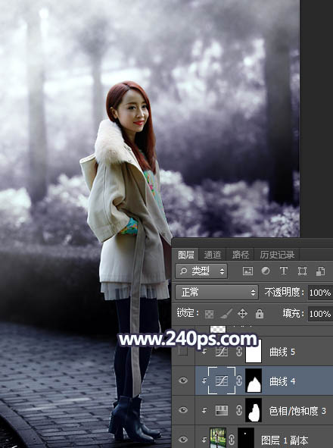Select the pixel layer filter icon
The width and height of the screenshot is (333, 448).
pos(247,271)
